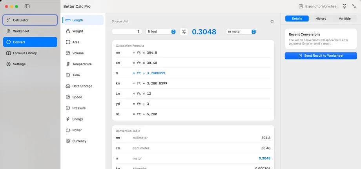Viewport: 361px width, 169px height.
Task: Click Send Result to Worksheet button
Action: 321,56
